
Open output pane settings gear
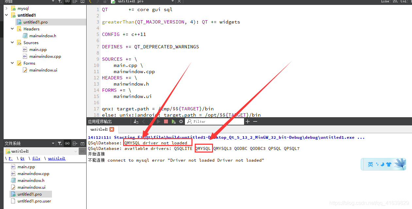[181, 121]
